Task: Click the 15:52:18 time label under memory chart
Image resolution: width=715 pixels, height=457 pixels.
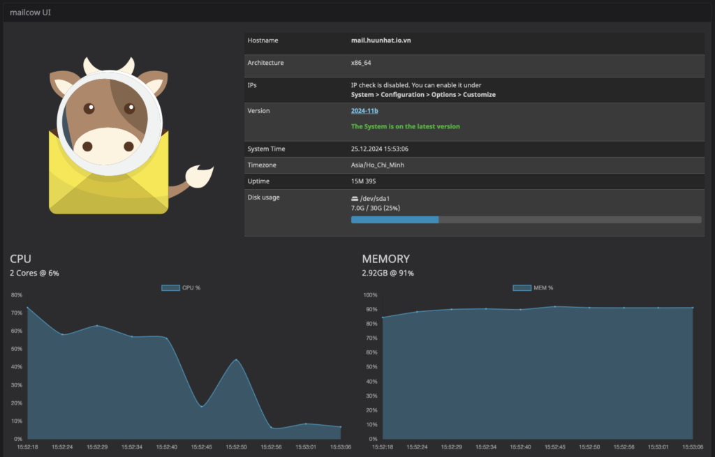Action: point(383,447)
